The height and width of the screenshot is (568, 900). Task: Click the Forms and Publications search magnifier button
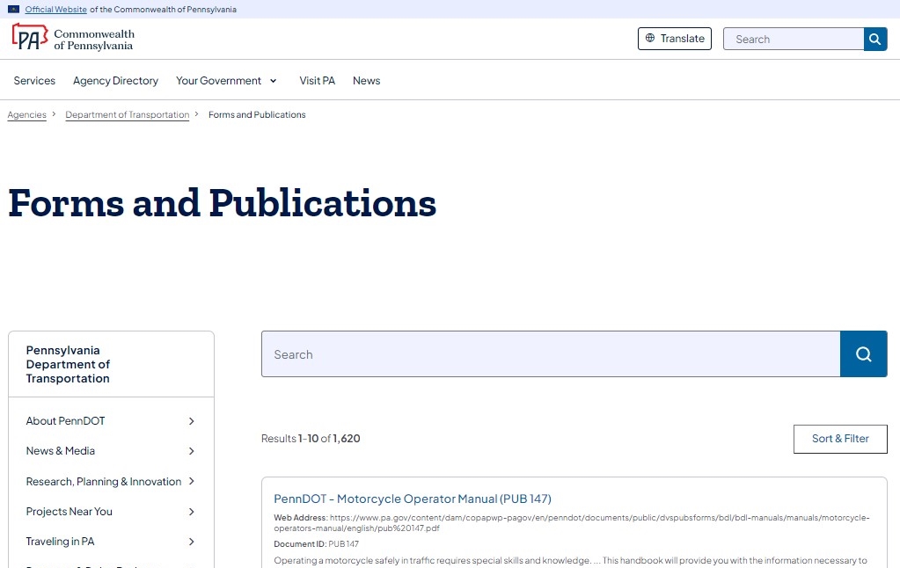point(863,354)
